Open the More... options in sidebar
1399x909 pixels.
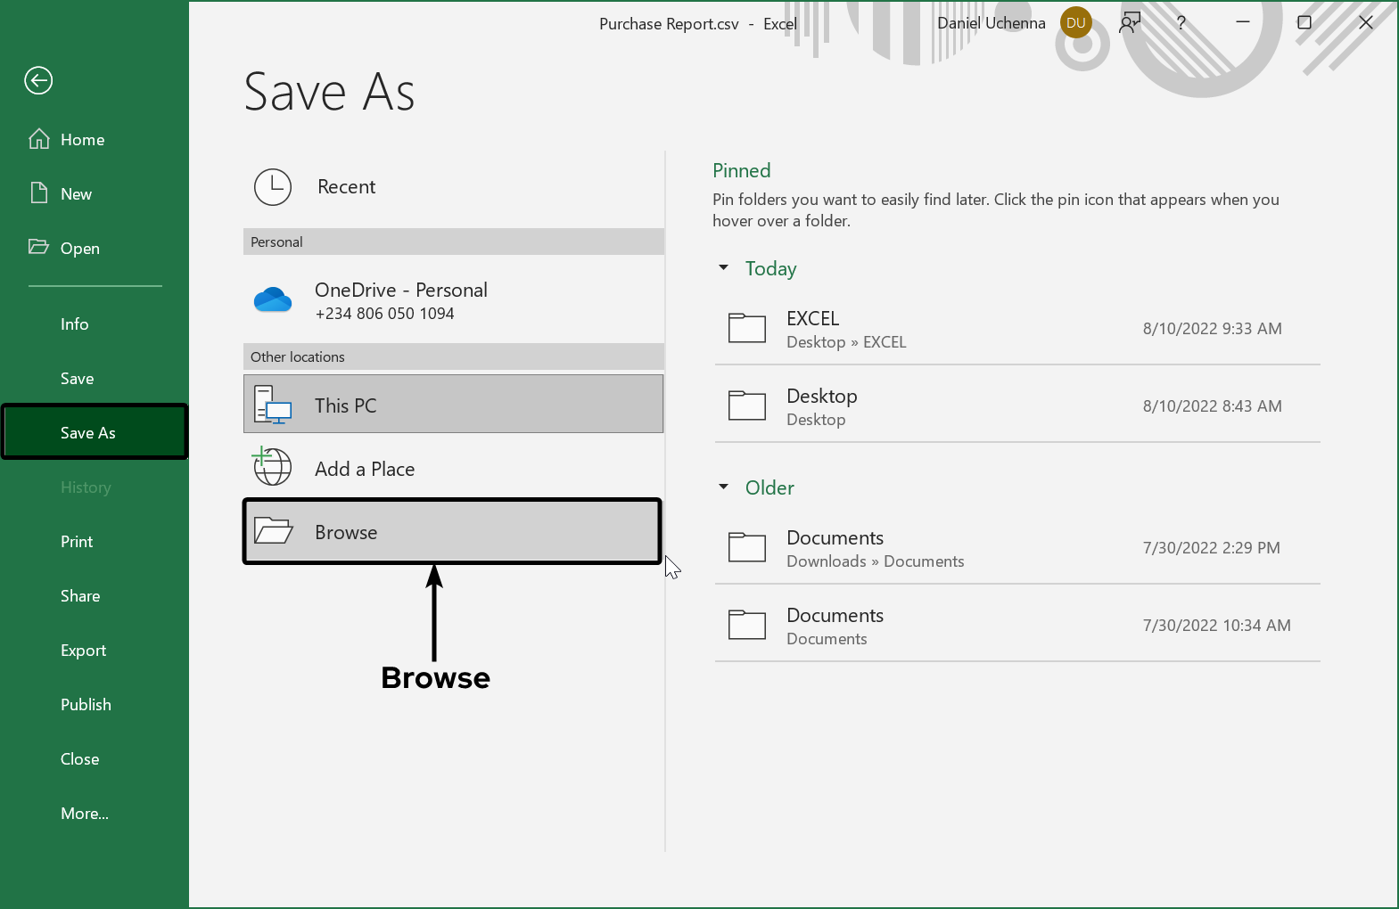[85, 814]
